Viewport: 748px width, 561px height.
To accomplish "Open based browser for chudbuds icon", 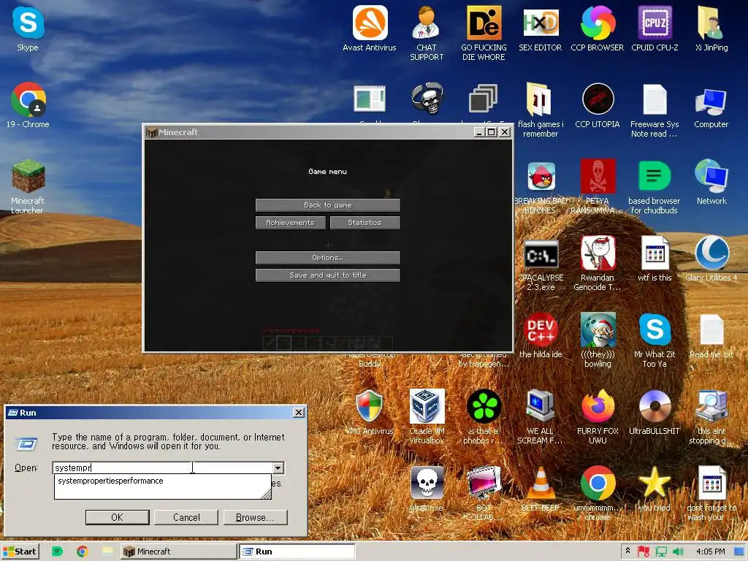I will pyautogui.click(x=654, y=186).
